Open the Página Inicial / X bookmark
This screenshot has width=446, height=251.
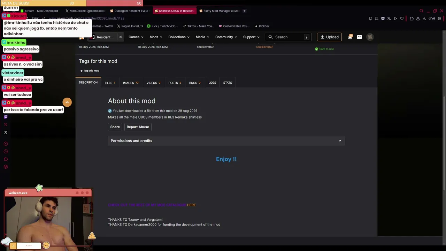click(130, 26)
